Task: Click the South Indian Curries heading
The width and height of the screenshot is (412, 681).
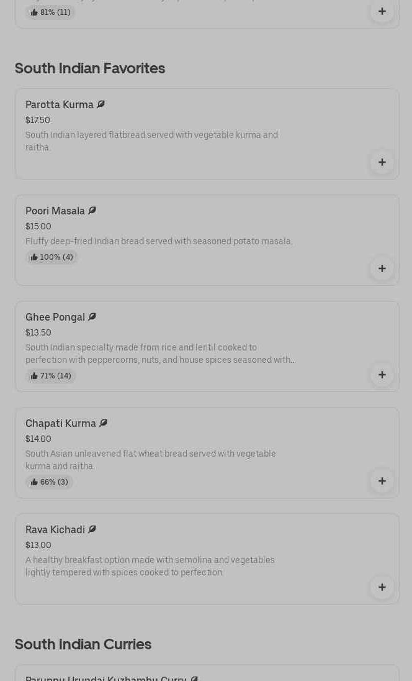Action: point(83,644)
